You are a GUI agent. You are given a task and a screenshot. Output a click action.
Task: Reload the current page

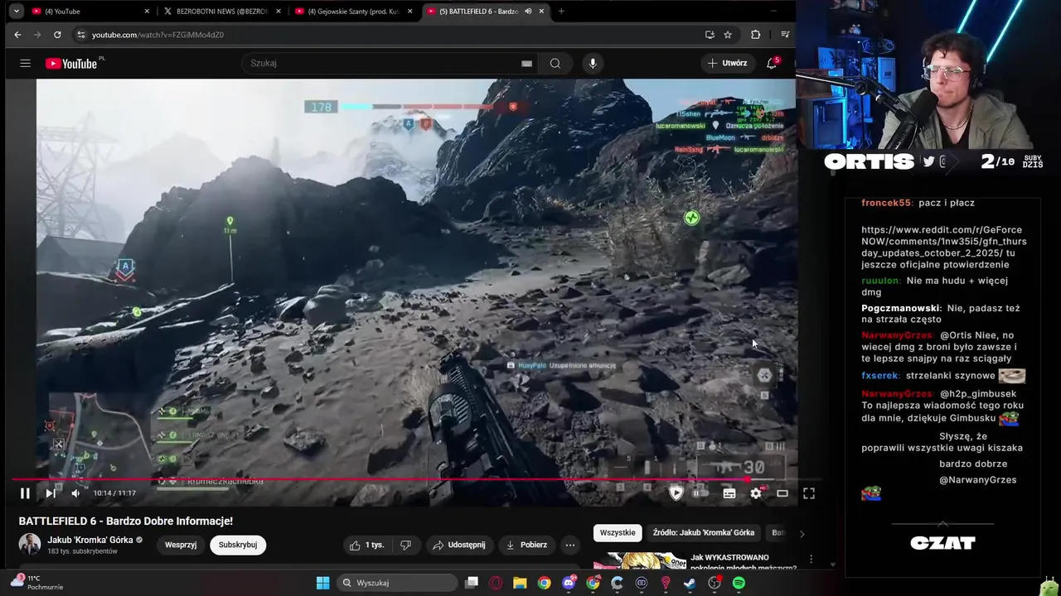click(x=57, y=35)
